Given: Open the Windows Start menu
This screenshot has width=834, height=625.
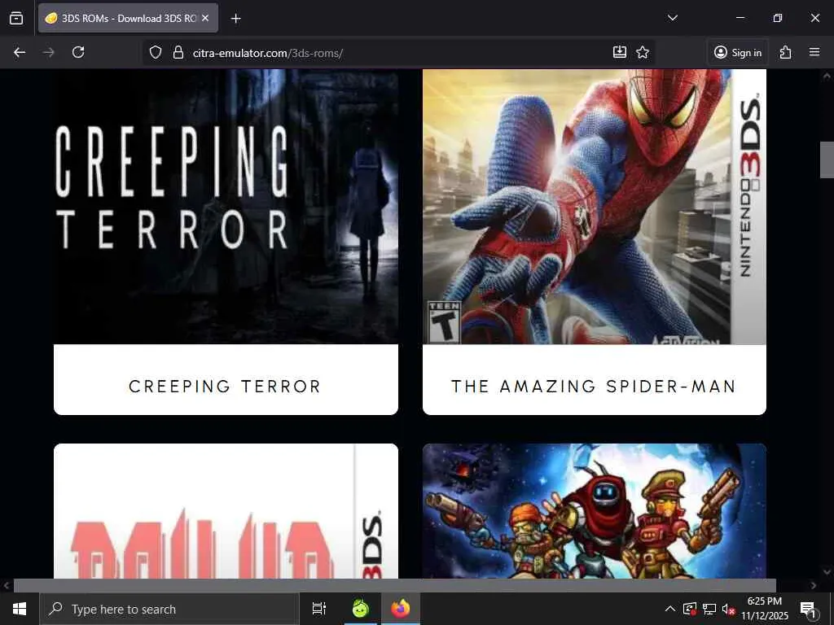Looking at the screenshot, I should [20, 609].
